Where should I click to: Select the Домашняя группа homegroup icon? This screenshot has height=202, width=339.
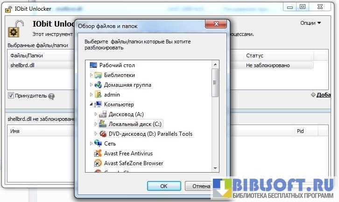[x=98, y=85]
